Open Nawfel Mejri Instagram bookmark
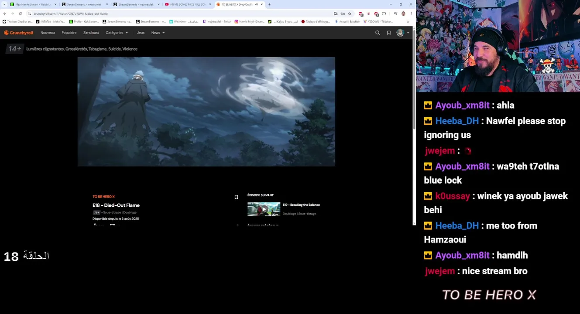Image resolution: width=580 pixels, height=314 pixels. [x=250, y=21]
